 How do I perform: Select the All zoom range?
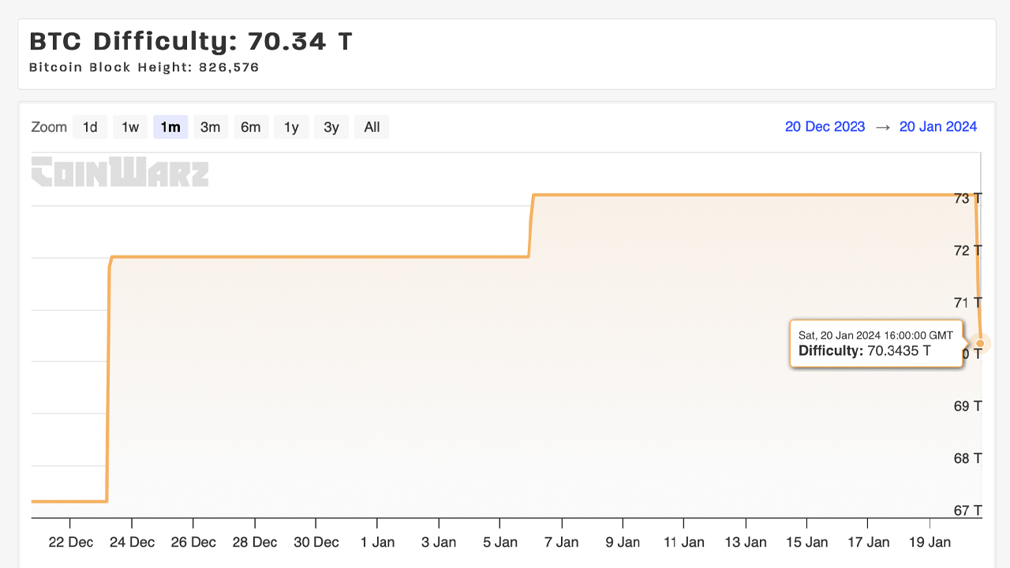371,126
